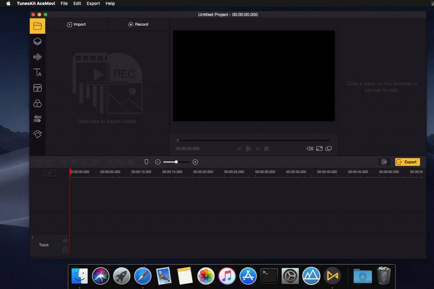Click the timeline zoom slider handle

click(x=176, y=162)
